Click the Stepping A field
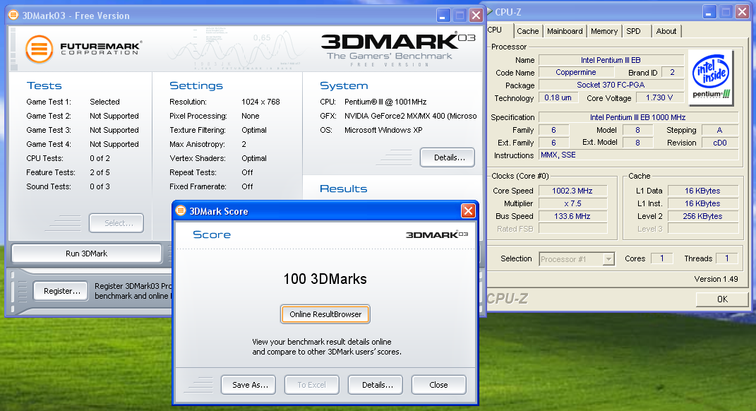The width and height of the screenshot is (756, 411). [719, 130]
